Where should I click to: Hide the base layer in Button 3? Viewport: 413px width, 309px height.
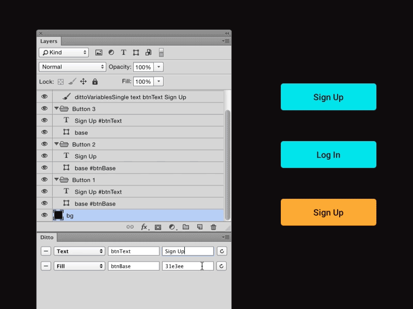coord(44,132)
